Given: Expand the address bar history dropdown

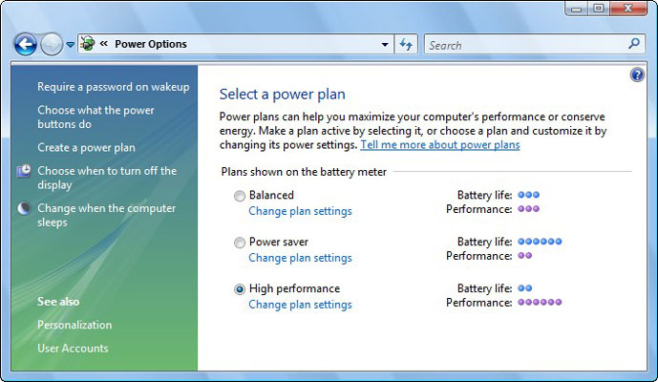Looking at the screenshot, I should (x=385, y=44).
